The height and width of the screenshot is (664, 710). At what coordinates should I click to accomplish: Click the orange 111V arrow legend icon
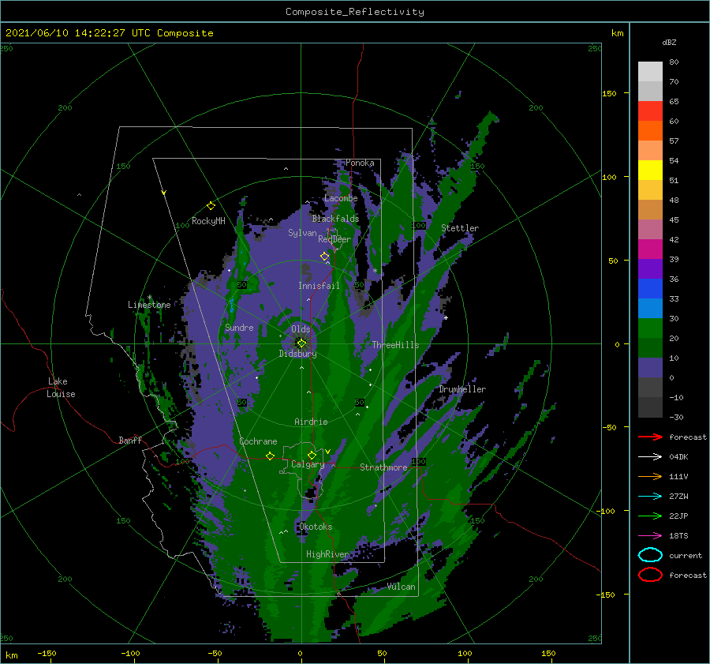click(650, 476)
